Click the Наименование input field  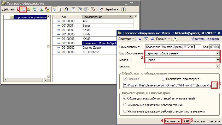pos(173,47)
